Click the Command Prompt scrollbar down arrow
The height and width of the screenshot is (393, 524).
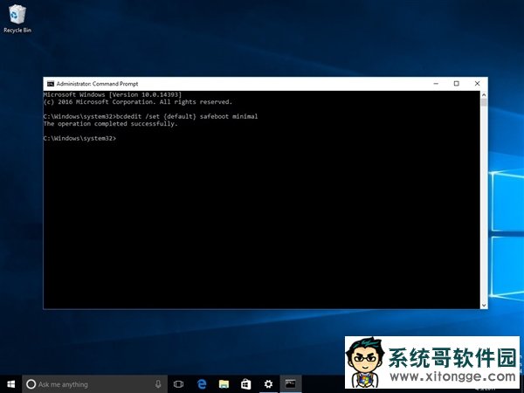484,304
